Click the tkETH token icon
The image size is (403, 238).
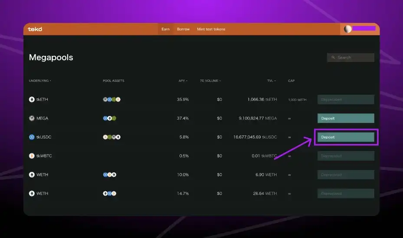[x=32, y=100]
